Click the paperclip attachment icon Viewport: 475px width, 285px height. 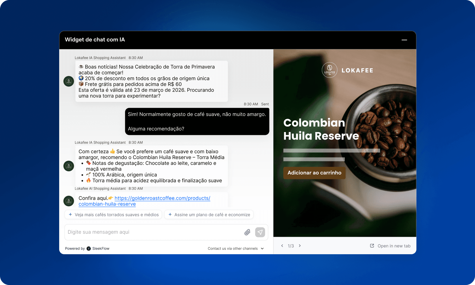click(x=247, y=232)
